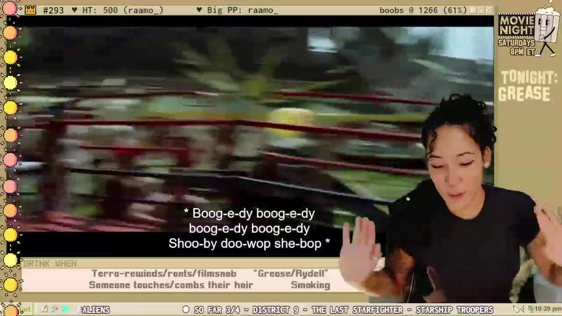Click the movie video frame
The height and width of the screenshot is (316, 562).
pyautogui.click(x=255, y=129)
